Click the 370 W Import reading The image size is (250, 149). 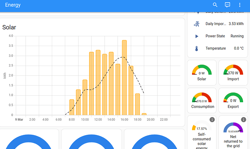point(233,73)
